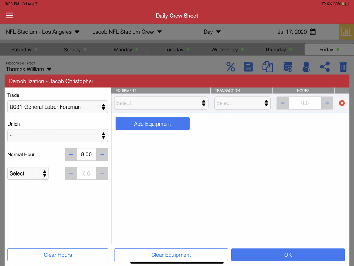The width and height of the screenshot is (354, 266).
Task: Open the yellow bar chart report icon
Action: (x=346, y=32)
